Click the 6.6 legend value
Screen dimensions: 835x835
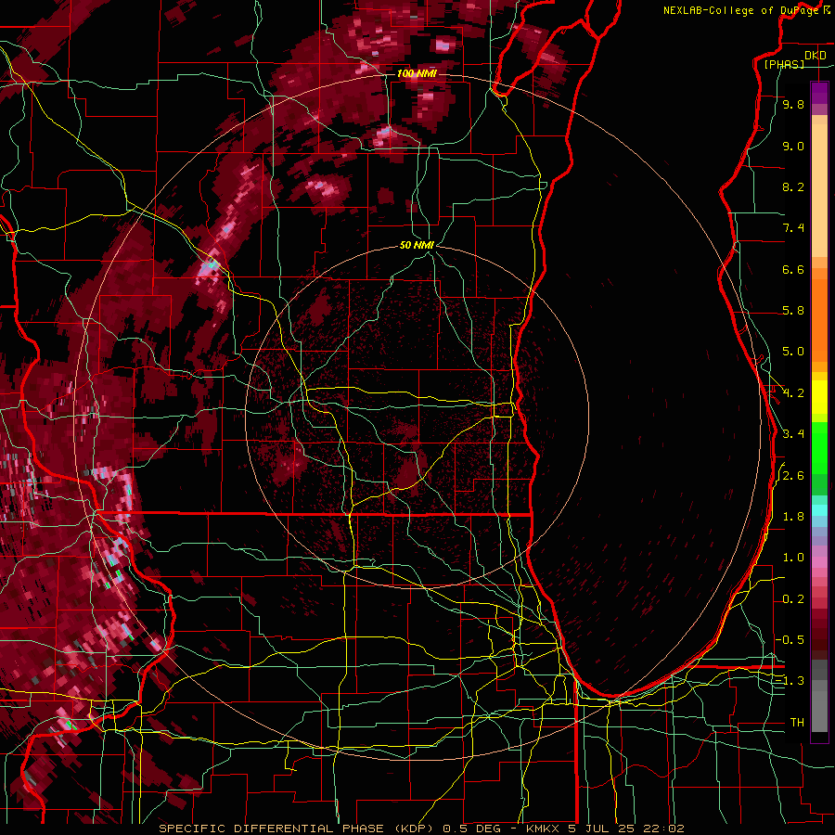[x=793, y=269]
